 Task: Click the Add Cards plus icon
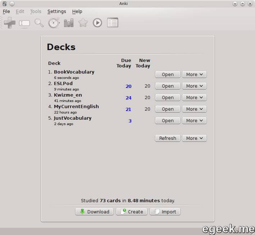click(10, 23)
